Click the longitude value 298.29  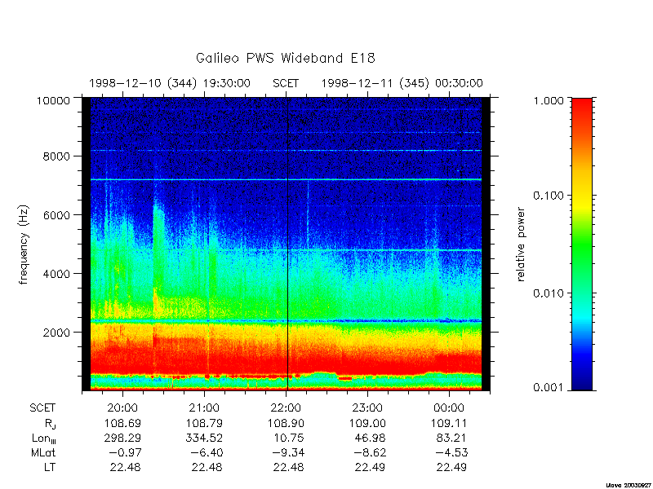pyautogui.click(x=122, y=438)
